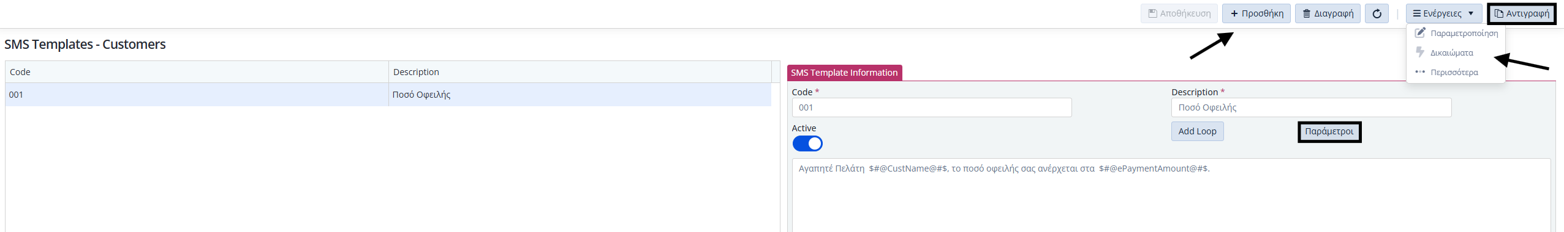Click the refresh icon button
This screenshot has width=1564, height=232.
tap(1377, 13)
